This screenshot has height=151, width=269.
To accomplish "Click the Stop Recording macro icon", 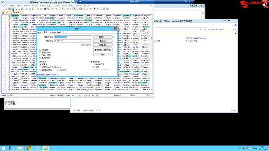I will pyautogui.click(x=98, y=9).
